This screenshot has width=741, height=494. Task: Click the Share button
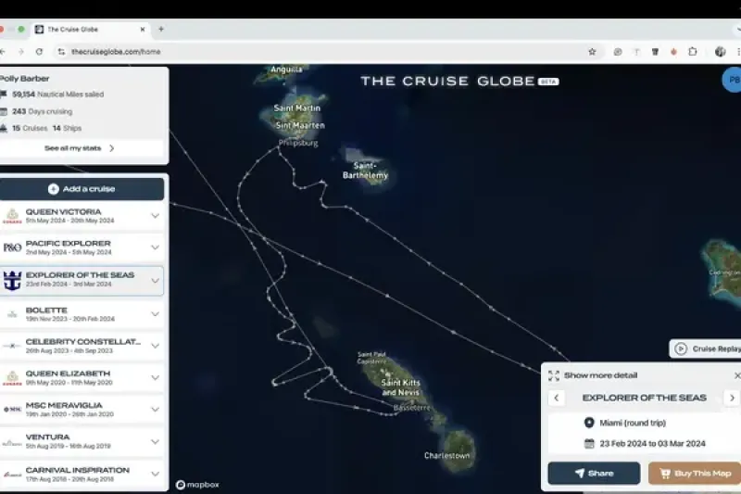(594, 474)
